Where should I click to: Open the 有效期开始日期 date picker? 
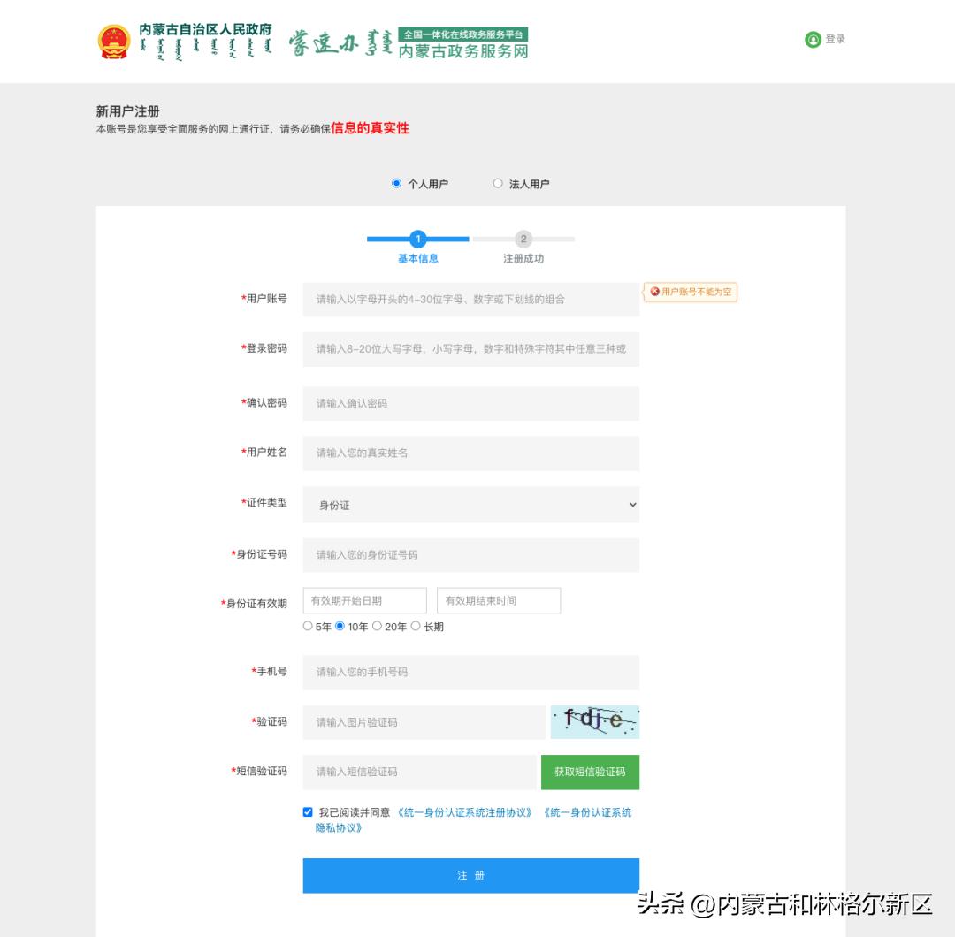pyautogui.click(x=364, y=600)
